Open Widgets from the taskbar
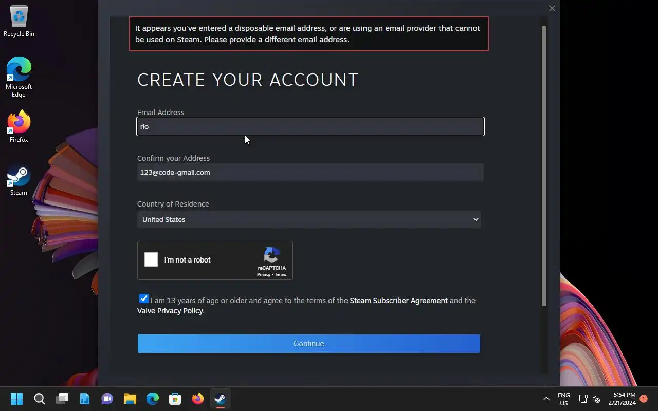This screenshot has width=658, height=411. (x=85, y=399)
